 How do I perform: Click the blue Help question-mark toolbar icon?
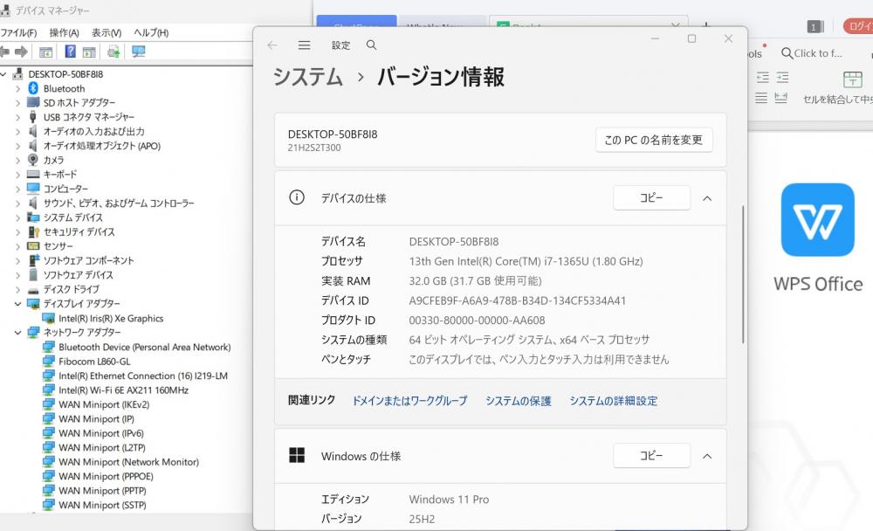point(70,52)
